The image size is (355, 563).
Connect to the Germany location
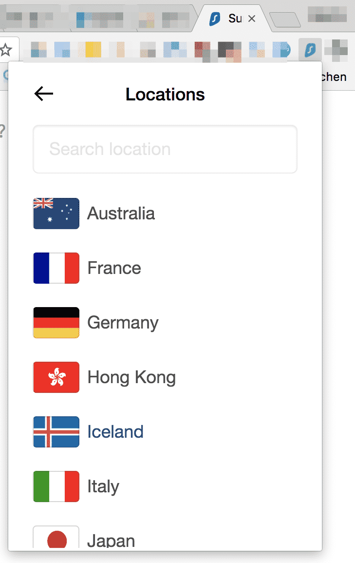[123, 323]
